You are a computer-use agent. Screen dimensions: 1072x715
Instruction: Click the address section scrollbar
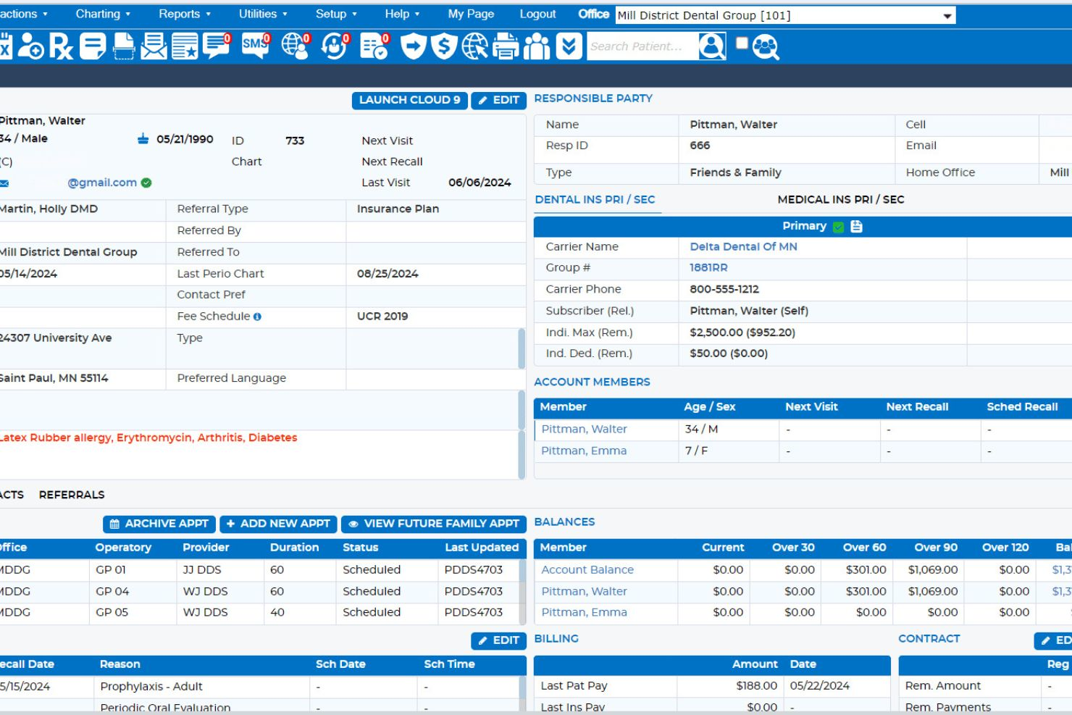pos(522,349)
